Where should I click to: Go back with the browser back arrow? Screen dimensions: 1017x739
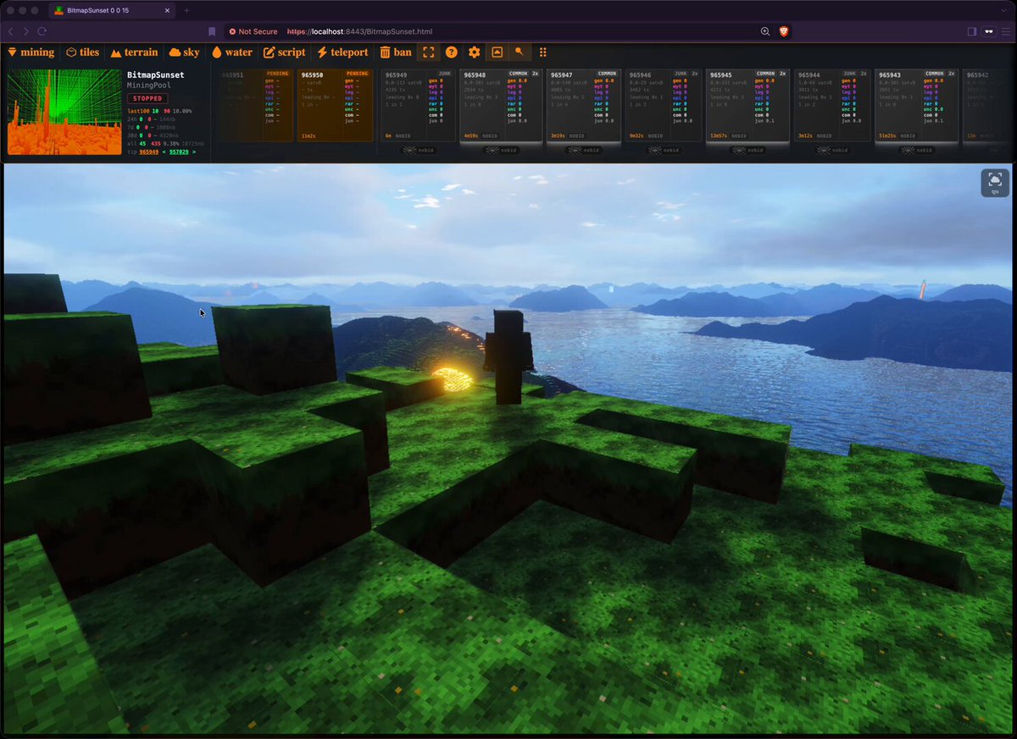pos(11,31)
